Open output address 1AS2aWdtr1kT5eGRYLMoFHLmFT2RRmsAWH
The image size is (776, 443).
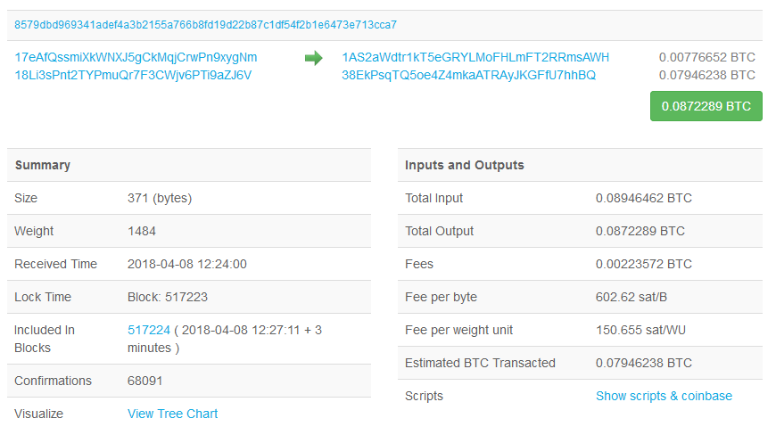click(475, 57)
